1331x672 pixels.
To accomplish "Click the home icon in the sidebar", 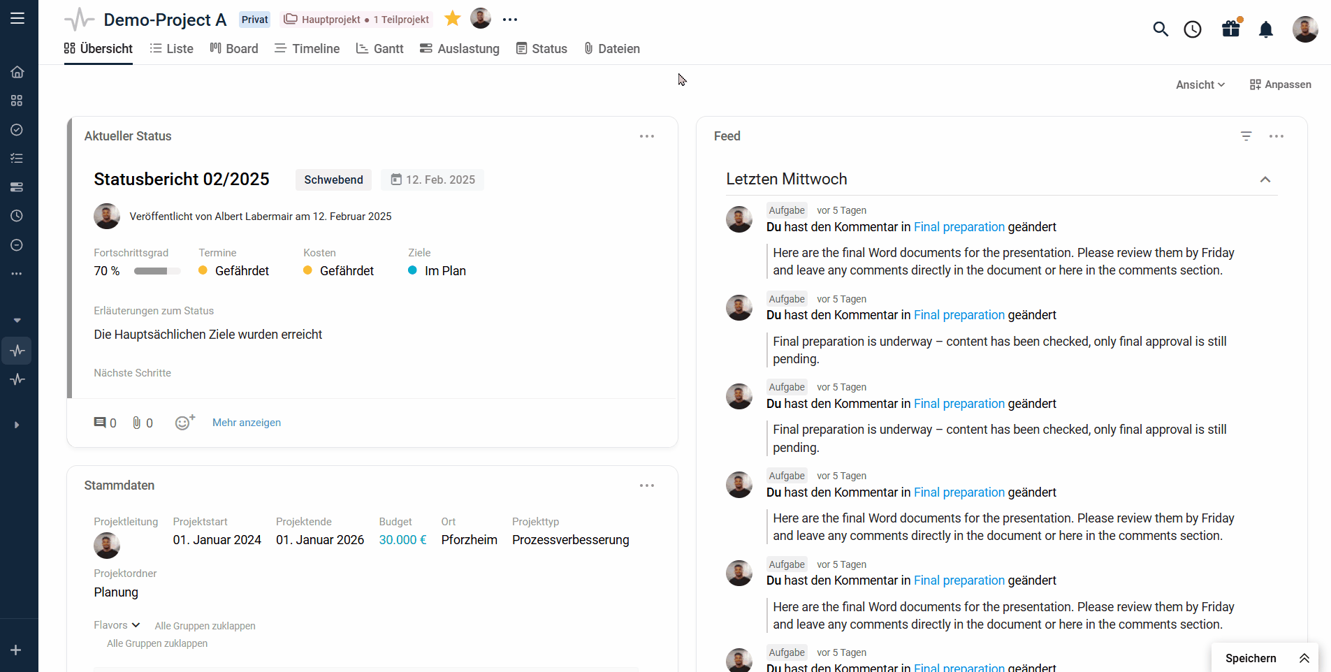I will pos(17,72).
